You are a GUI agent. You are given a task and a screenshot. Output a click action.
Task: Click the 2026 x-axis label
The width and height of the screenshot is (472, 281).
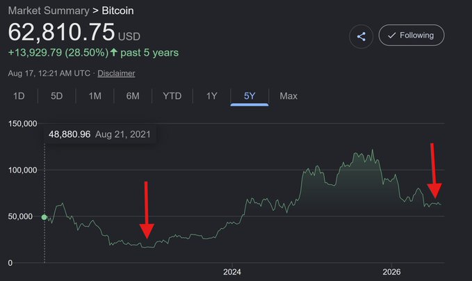click(391, 272)
